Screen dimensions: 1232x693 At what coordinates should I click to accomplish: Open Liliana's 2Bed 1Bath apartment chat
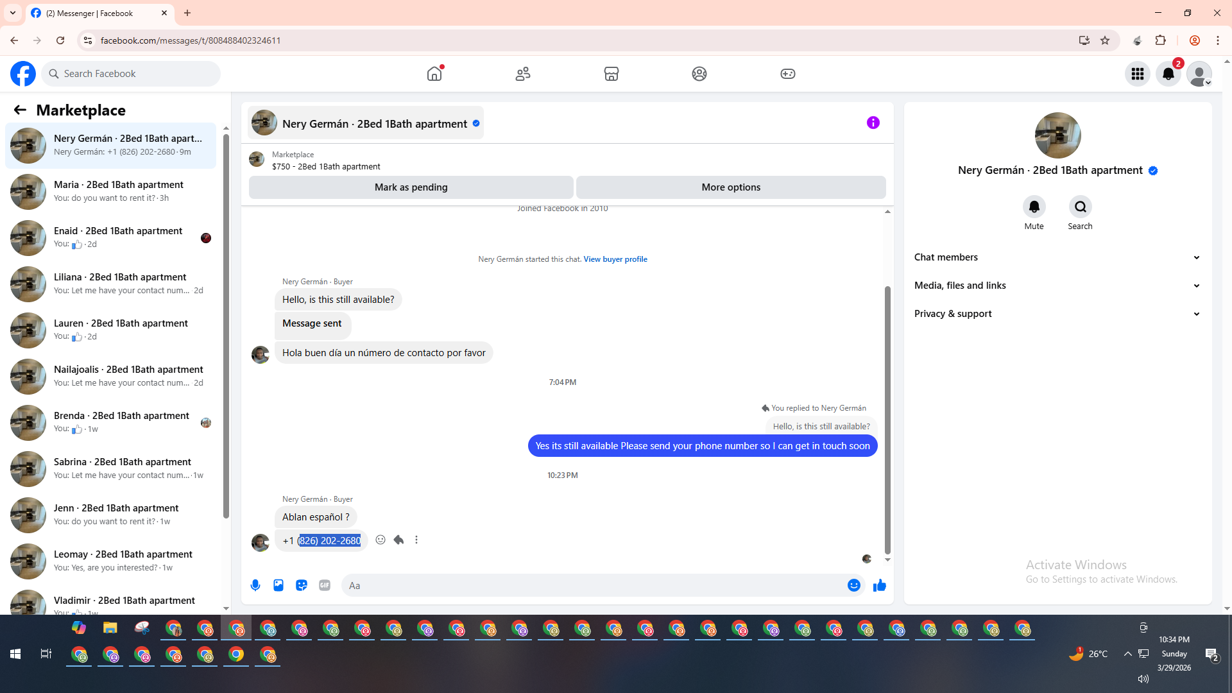pos(111,284)
